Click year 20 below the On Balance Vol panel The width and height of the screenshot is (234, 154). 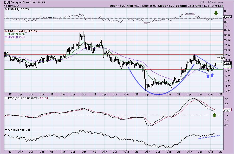pos(137,152)
